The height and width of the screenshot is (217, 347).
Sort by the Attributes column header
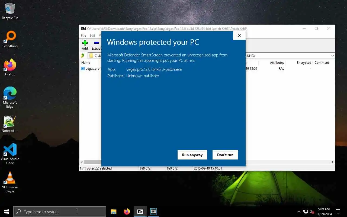277,63
